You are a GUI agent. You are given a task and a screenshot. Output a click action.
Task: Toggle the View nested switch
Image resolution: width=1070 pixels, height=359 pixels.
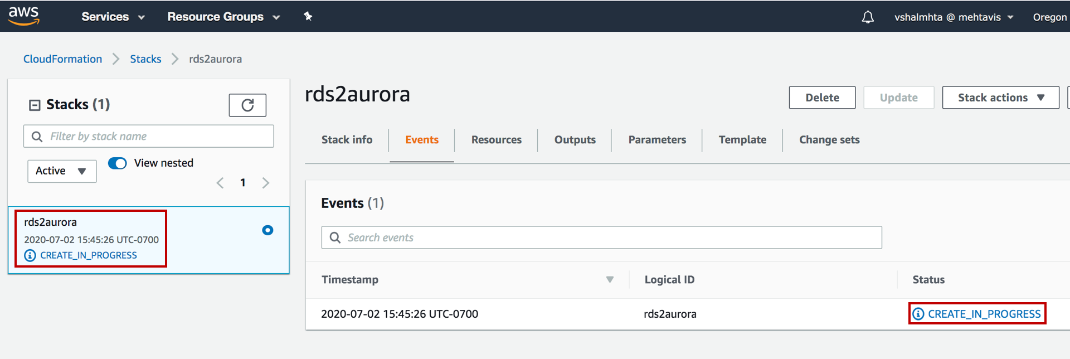click(x=118, y=163)
